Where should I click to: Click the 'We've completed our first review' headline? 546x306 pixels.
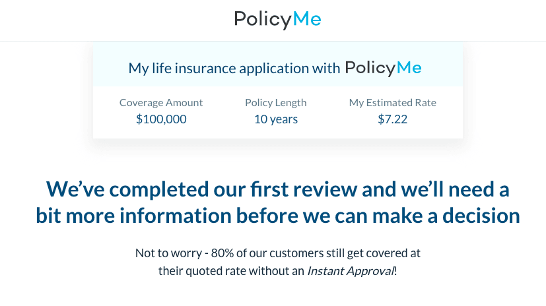click(x=277, y=189)
